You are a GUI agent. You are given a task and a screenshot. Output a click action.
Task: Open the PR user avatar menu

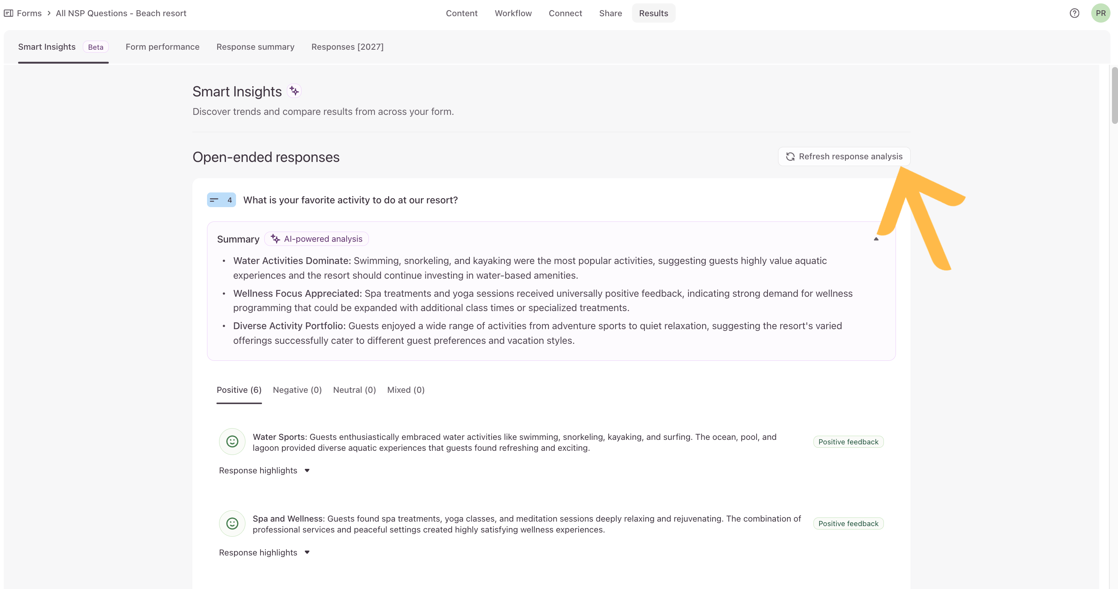(x=1101, y=13)
